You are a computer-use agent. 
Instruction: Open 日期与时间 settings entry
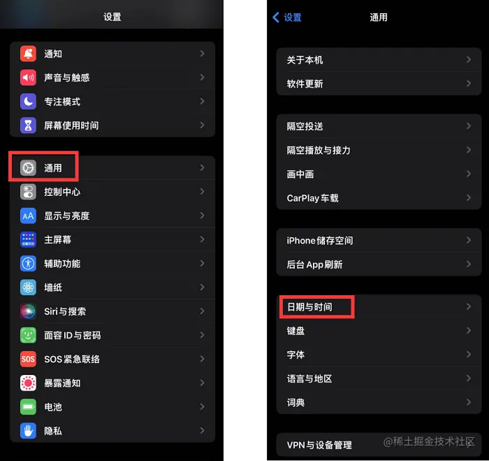click(379, 306)
